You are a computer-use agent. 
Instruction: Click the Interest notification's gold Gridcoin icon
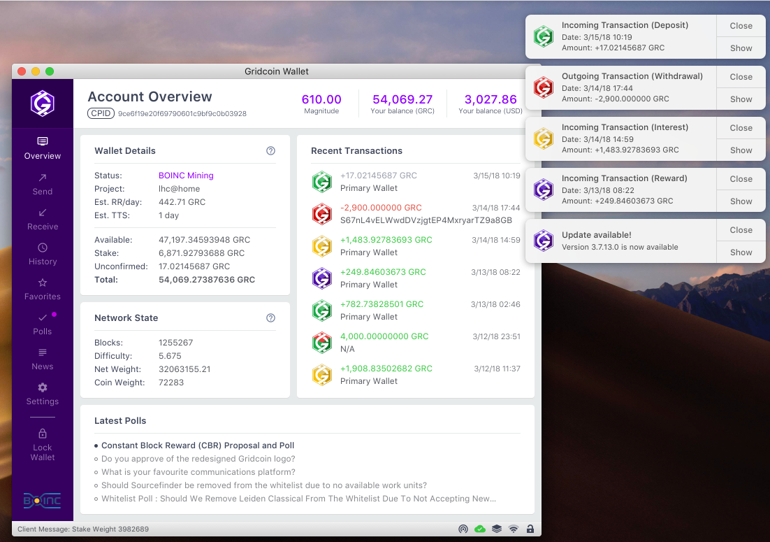544,138
